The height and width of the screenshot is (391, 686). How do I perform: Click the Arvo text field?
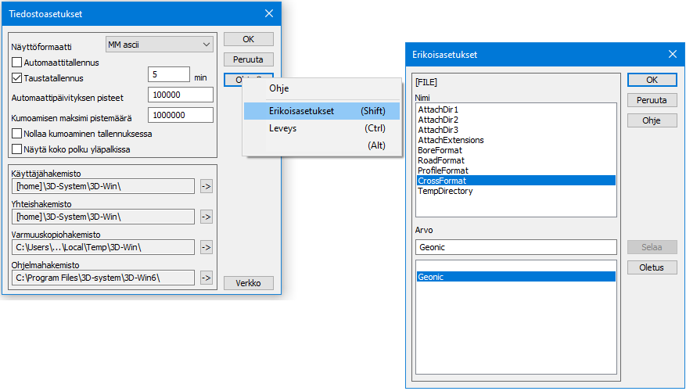pos(516,247)
